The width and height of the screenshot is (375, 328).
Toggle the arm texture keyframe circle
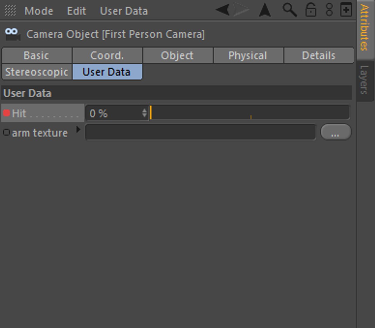coord(6,132)
